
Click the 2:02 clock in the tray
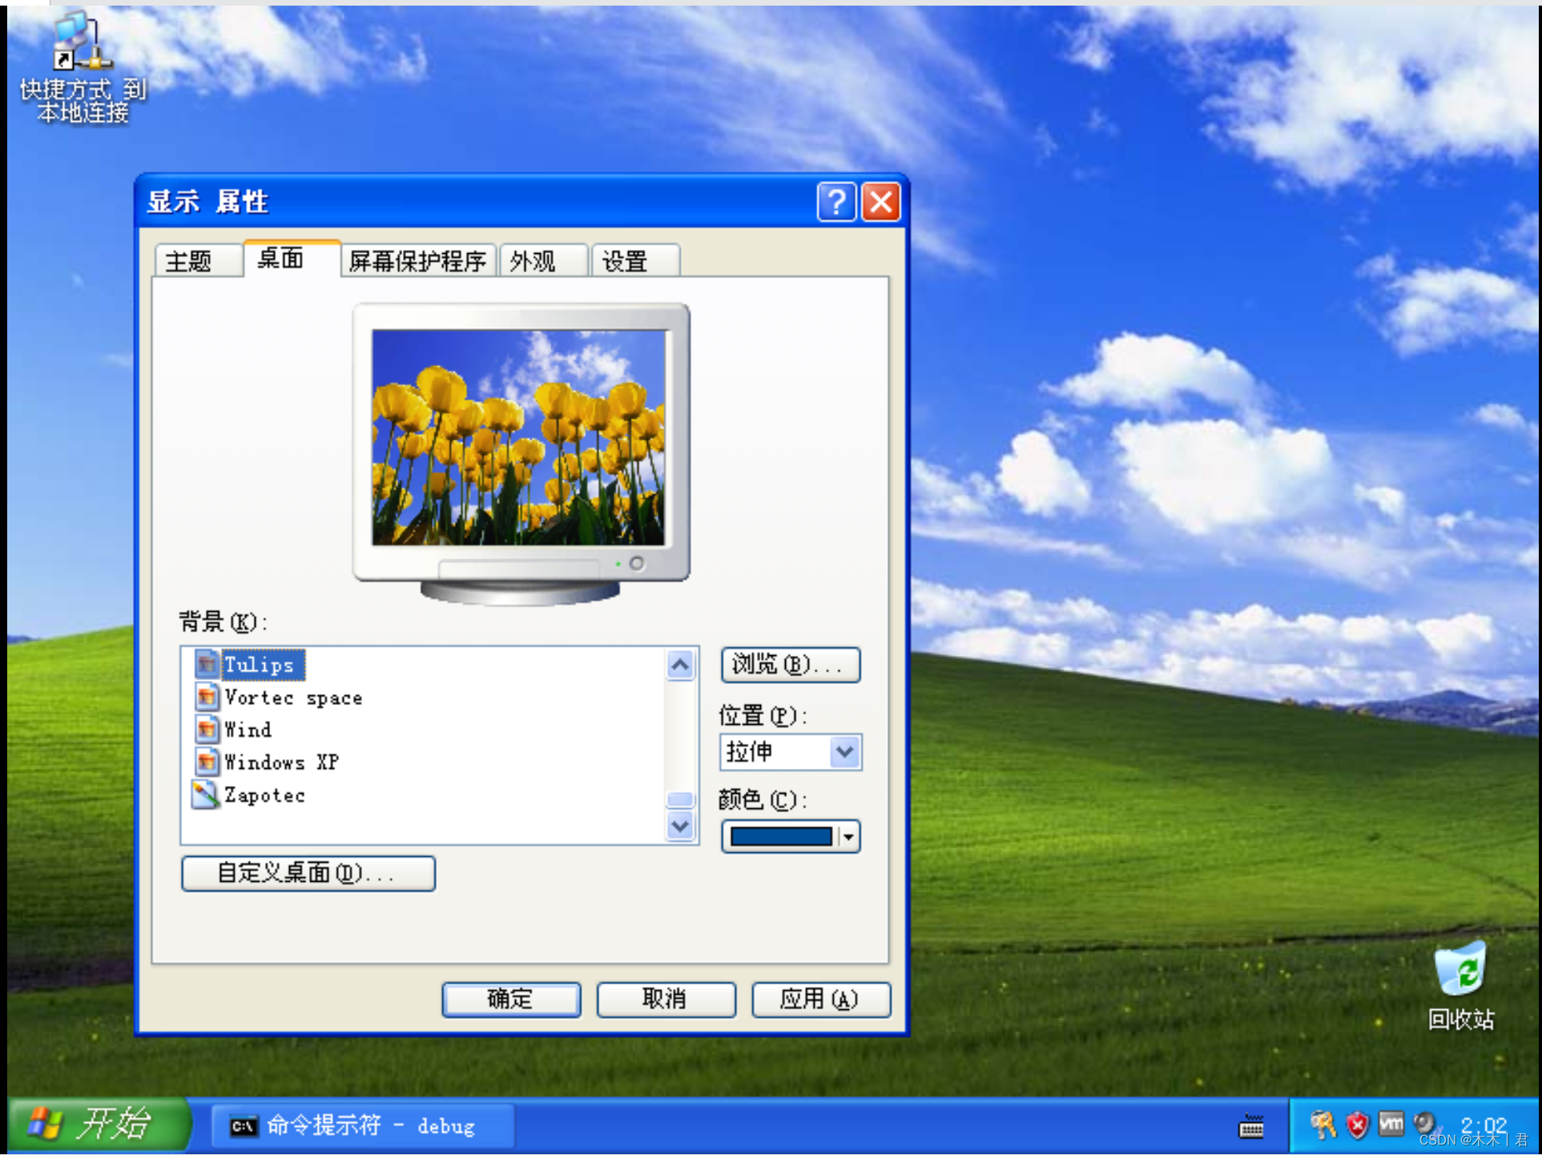[x=1483, y=1125]
